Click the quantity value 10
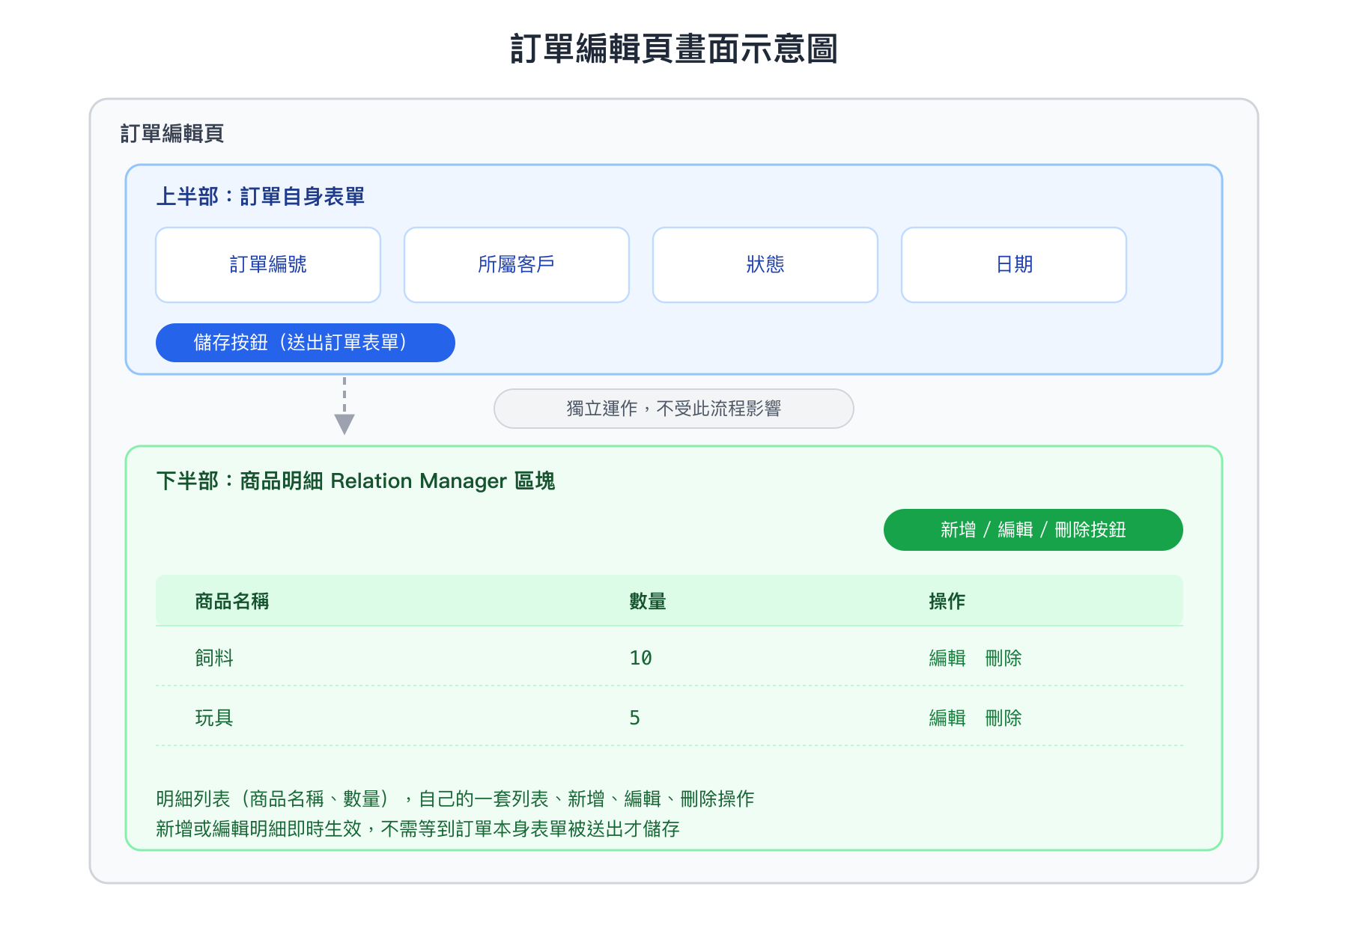This screenshot has height=928, width=1348. pos(640,658)
